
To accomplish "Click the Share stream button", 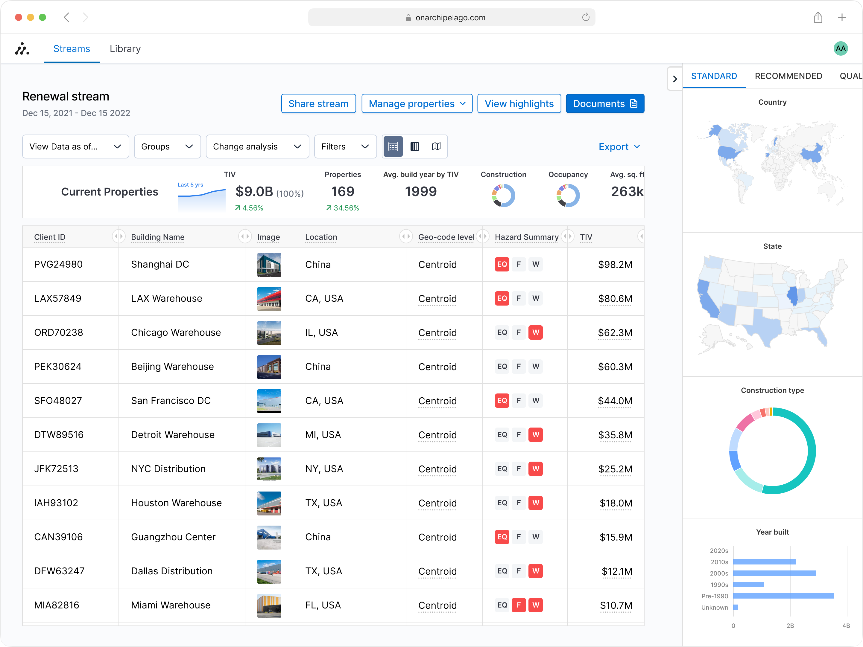I will coord(318,104).
